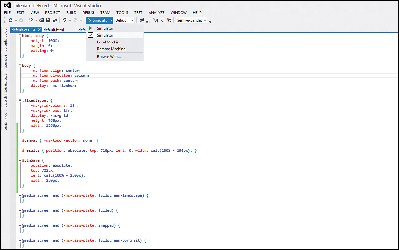Click green play icon in dropdown menu
Viewport: 399px width, 250px height.
(91, 28)
